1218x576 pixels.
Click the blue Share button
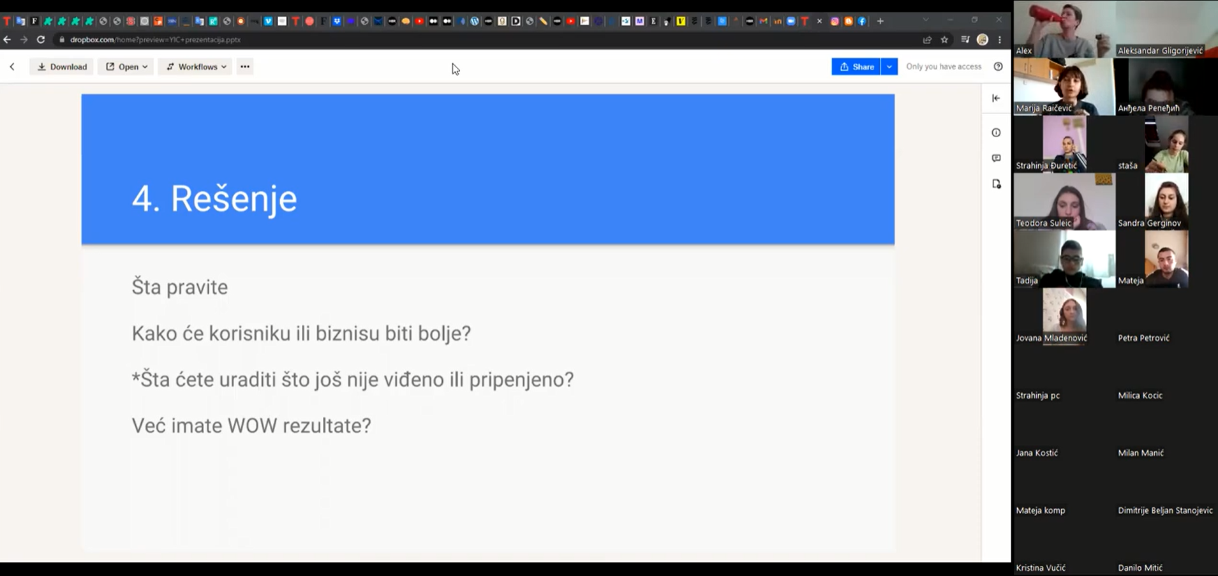856,66
